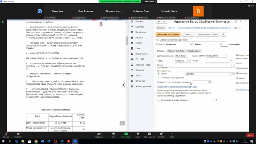Click the Дата народження field with 08.05.1952
This screenshot has width=256, height=144.
coord(182,56)
